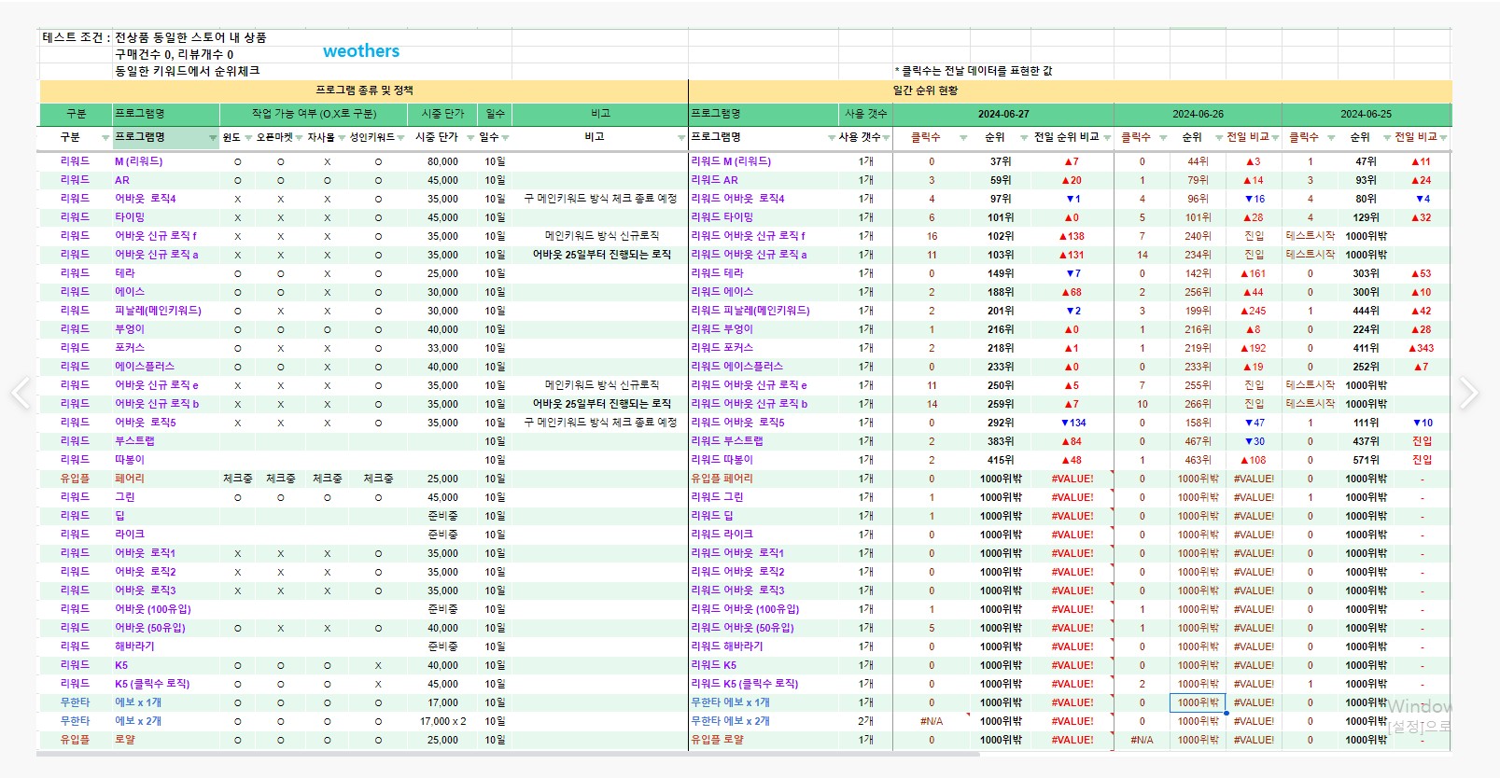Select the 33,000 price in 포커스 row
Viewport: 1500px width, 778px height.
coord(442,348)
